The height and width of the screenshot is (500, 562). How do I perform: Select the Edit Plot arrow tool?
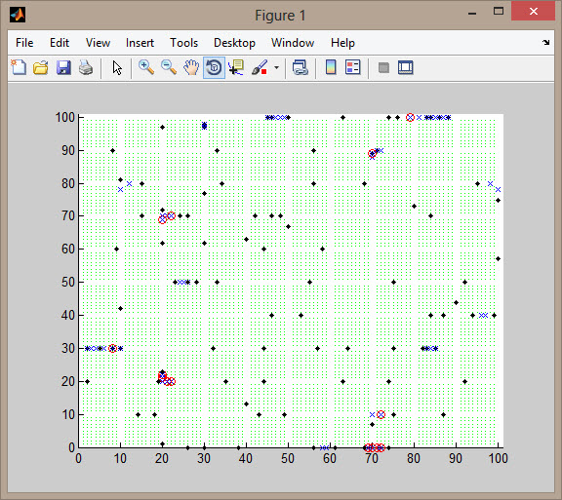(x=117, y=67)
